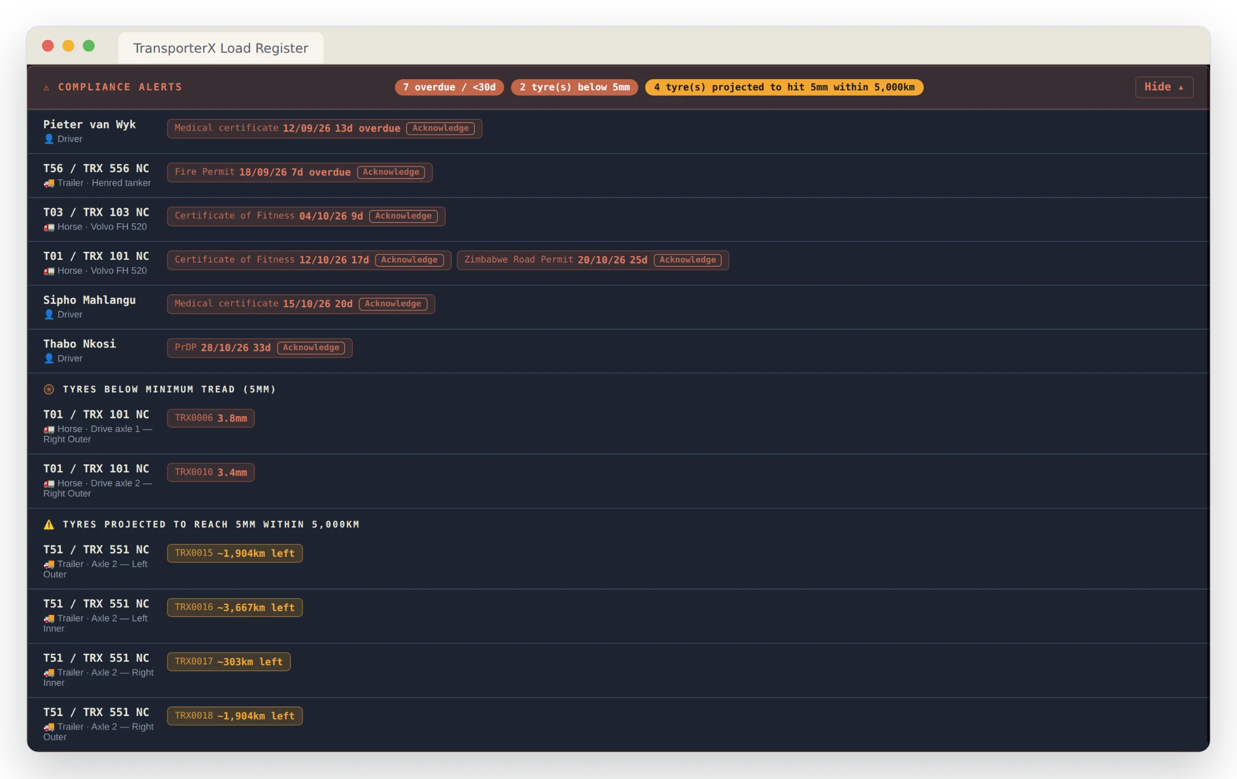Click the Thabo Nkosi name
This screenshot has width=1237, height=779.
[x=80, y=344]
